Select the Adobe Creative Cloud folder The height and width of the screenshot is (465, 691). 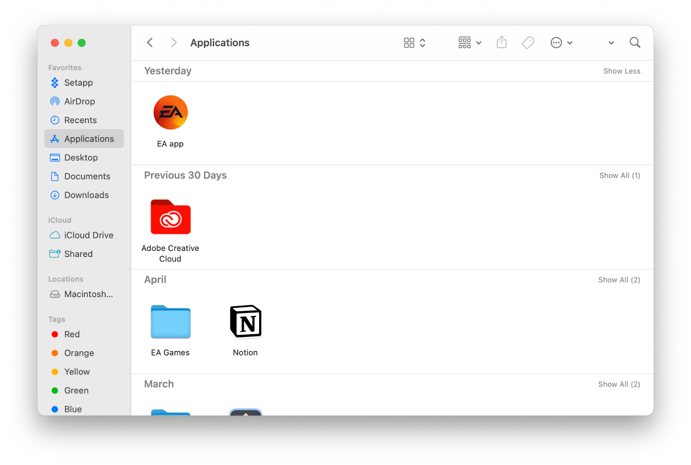click(171, 217)
